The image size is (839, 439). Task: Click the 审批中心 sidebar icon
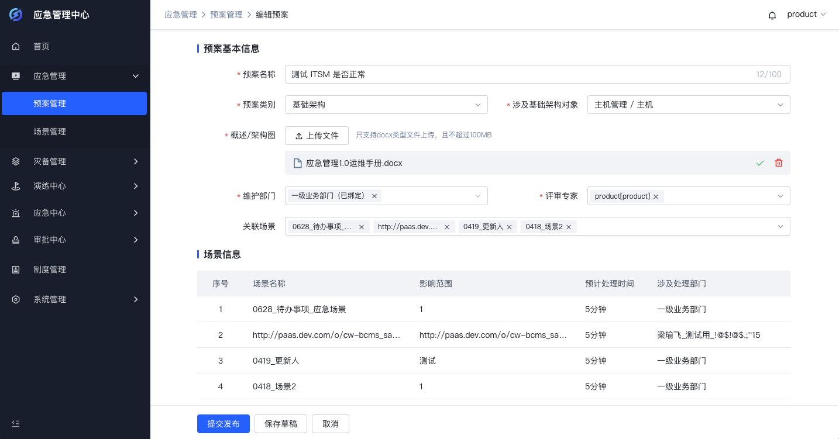click(15, 239)
